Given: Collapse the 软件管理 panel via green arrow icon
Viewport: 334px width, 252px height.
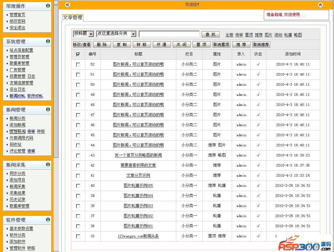Looking at the screenshot, I should (x=48, y=220).
